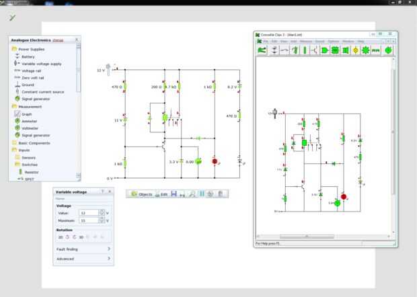The width and height of the screenshot is (417, 297).
Task: Click the library panel vertical scrollbar
Action: (x=79, y=69)
